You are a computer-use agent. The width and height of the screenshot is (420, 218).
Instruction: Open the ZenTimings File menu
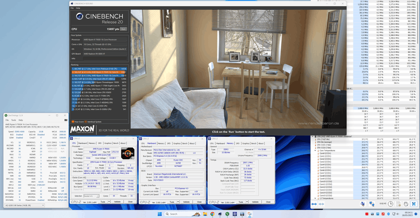coord(7,120)
